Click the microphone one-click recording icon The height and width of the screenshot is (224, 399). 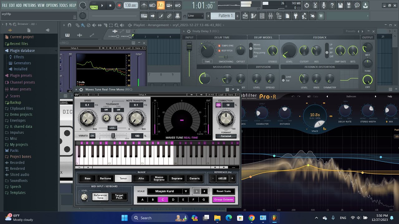[324, 5]
